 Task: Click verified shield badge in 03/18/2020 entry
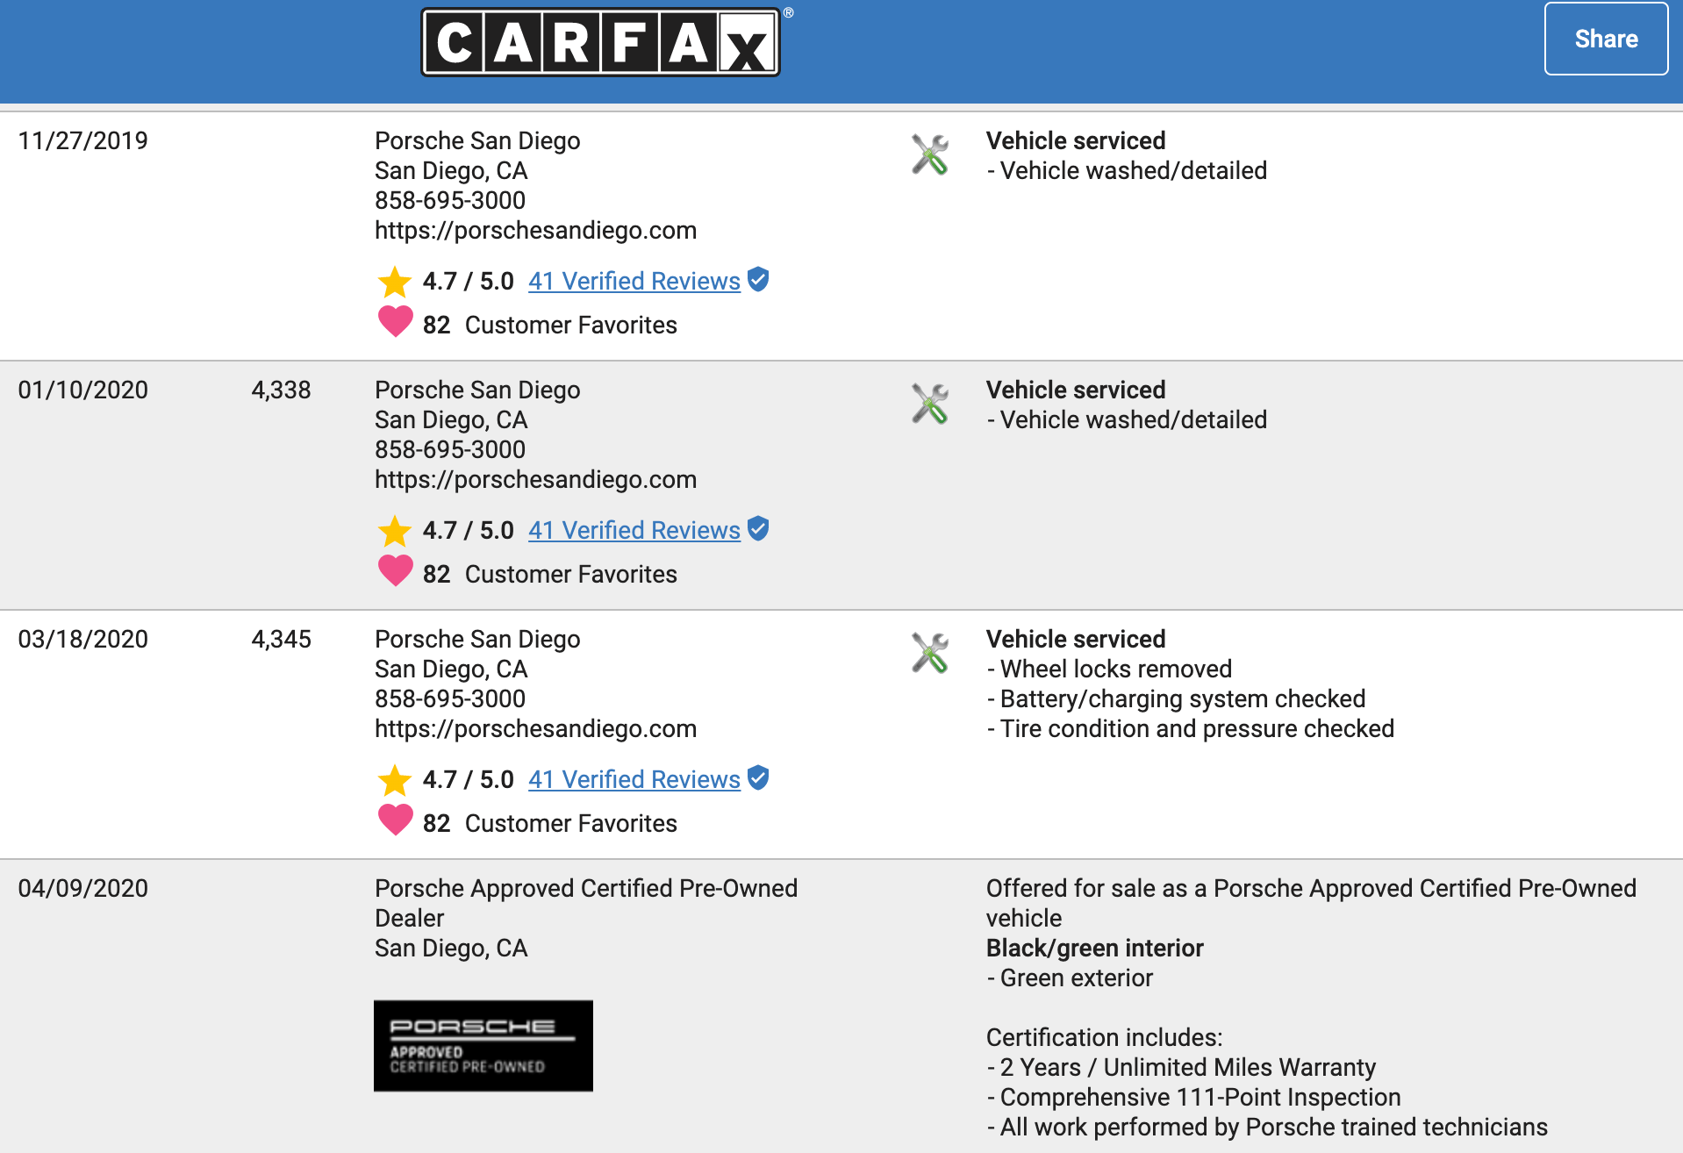758,778
